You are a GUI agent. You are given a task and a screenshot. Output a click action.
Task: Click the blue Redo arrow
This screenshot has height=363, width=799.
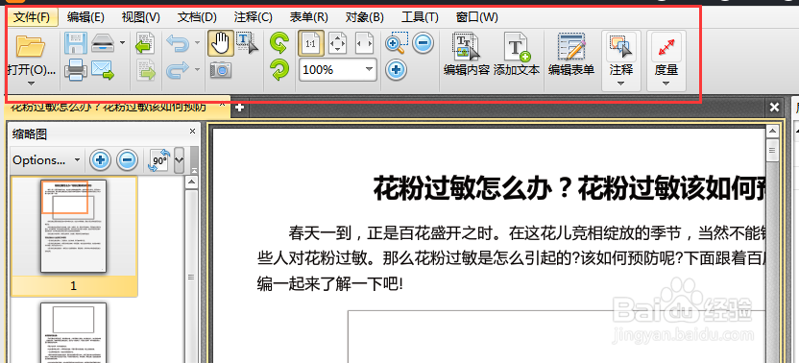click(178, 70)
